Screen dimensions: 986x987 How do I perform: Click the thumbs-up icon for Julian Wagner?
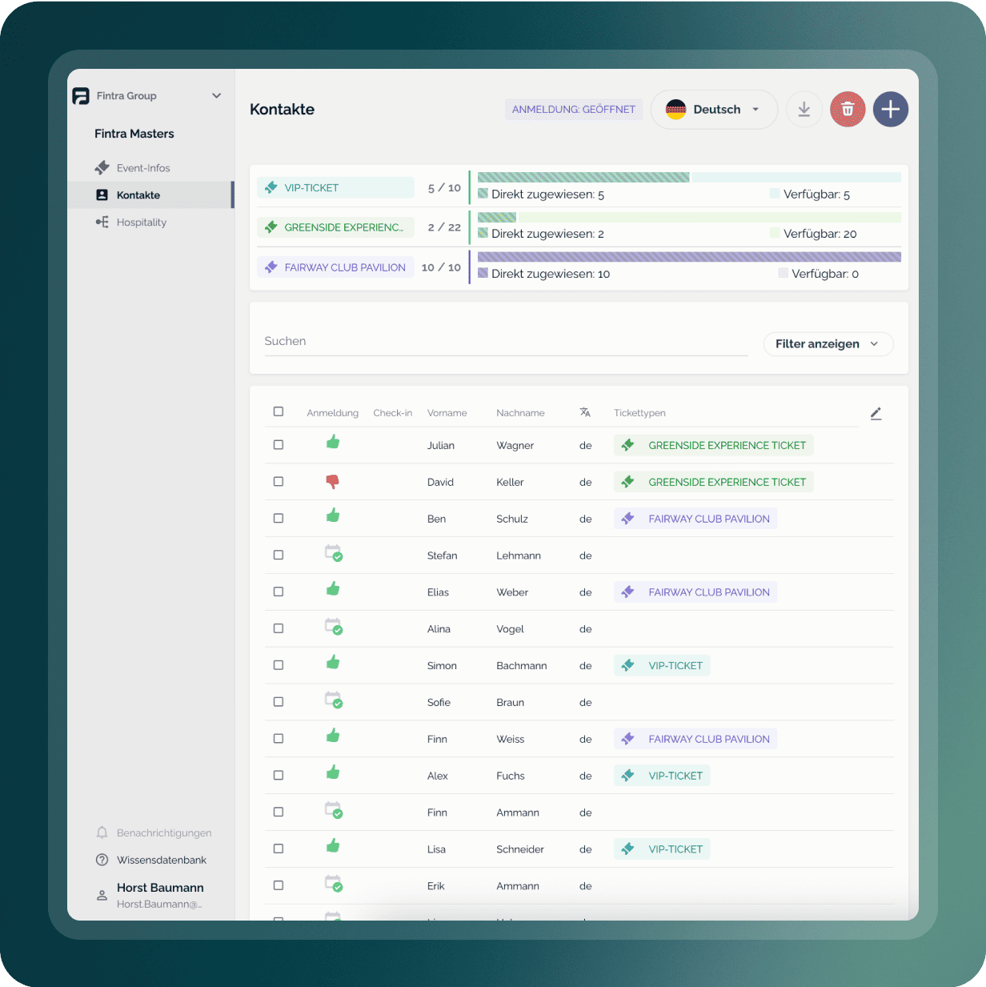(x=333, y=442)
